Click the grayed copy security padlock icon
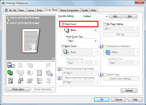The image size is (146, 105). (49, 73)
